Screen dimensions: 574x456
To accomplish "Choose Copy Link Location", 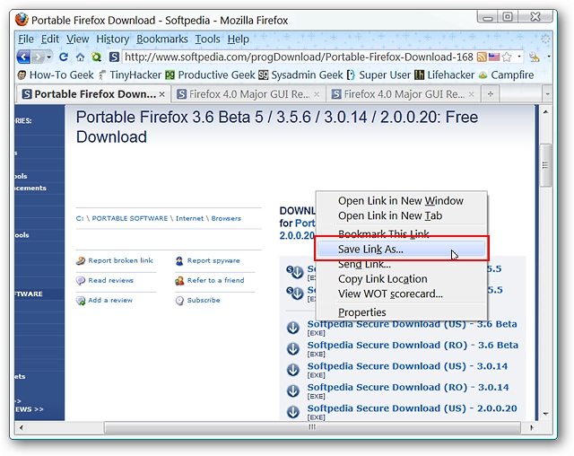I will pos(401,279).
